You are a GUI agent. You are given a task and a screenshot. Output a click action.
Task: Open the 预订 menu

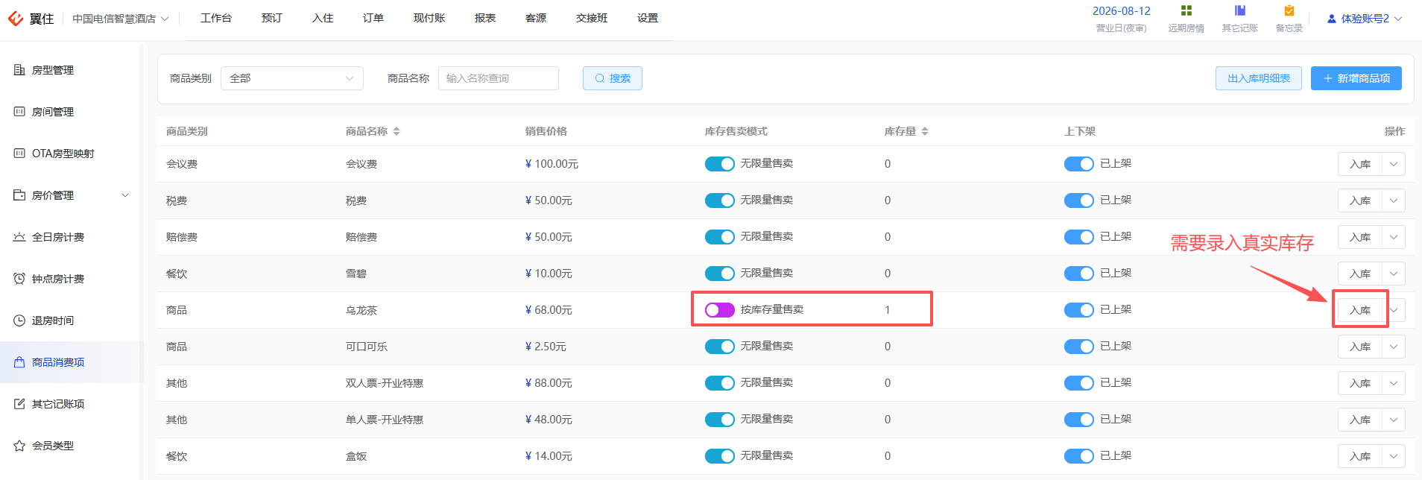(x=272, y=18)
